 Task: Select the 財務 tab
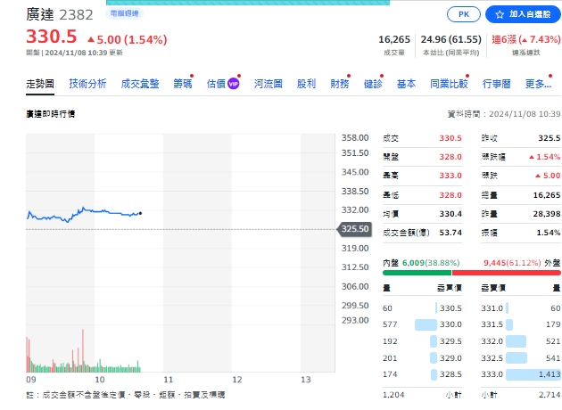339,84
